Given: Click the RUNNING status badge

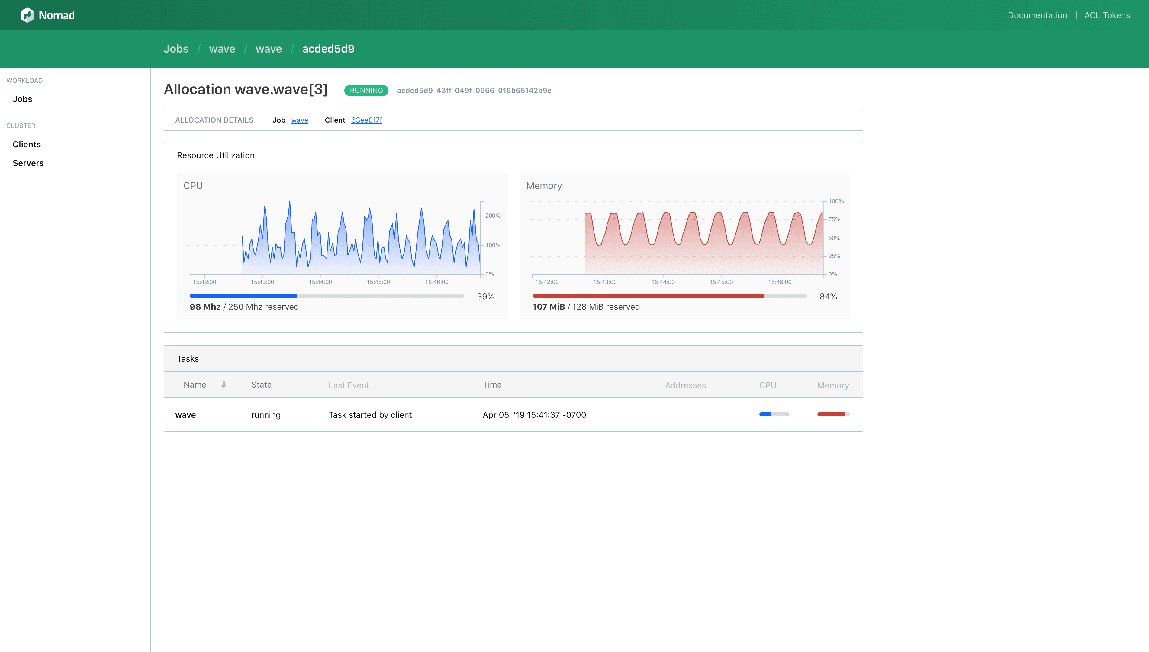Looking at the screenshot, I should (x=366, y=91).
